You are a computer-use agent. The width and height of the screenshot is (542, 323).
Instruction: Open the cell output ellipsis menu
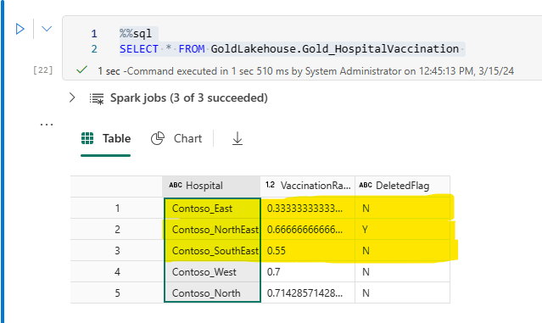(47, 125)
